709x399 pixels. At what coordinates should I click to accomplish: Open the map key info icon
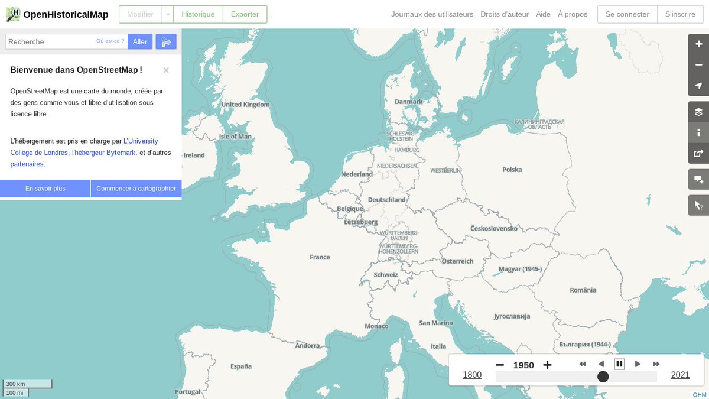coord(698,132)
